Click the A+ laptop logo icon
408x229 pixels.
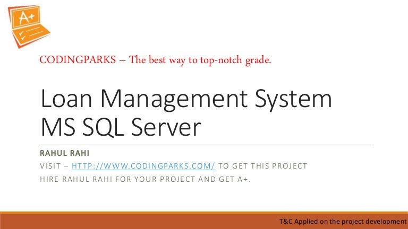pos(29,26)
